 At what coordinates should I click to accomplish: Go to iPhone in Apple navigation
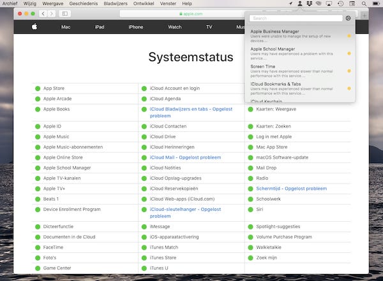[x=136, y=27]
